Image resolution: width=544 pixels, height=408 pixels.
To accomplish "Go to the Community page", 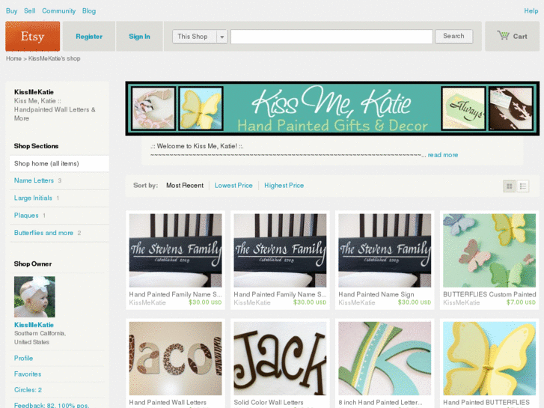I will click(58, 10).
